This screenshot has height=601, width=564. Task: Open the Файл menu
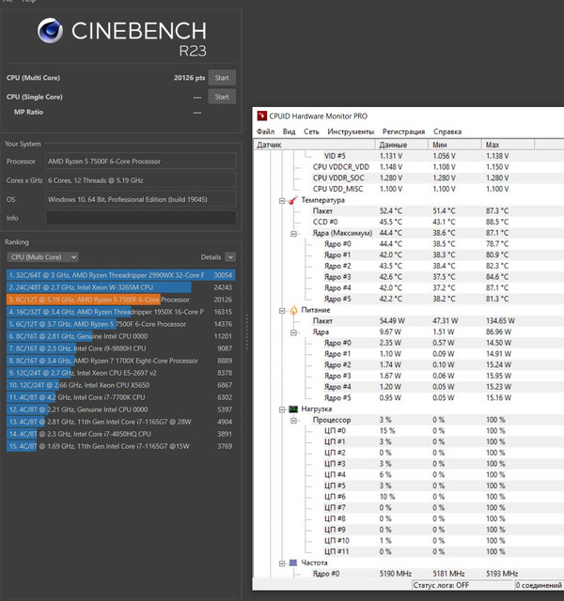coord(265,131)
